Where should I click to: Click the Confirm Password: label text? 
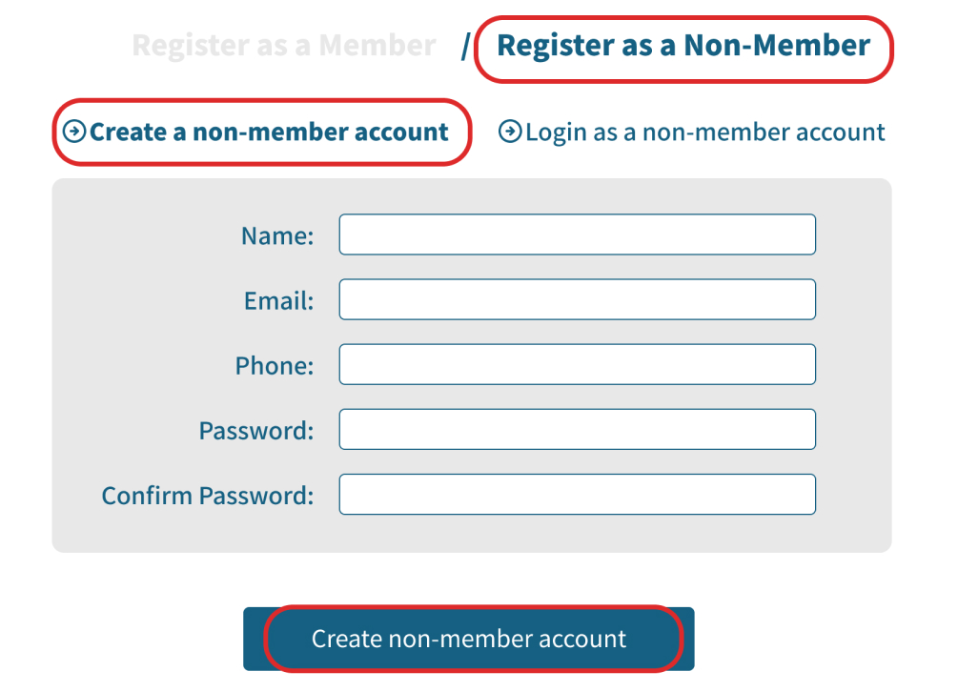208,496
